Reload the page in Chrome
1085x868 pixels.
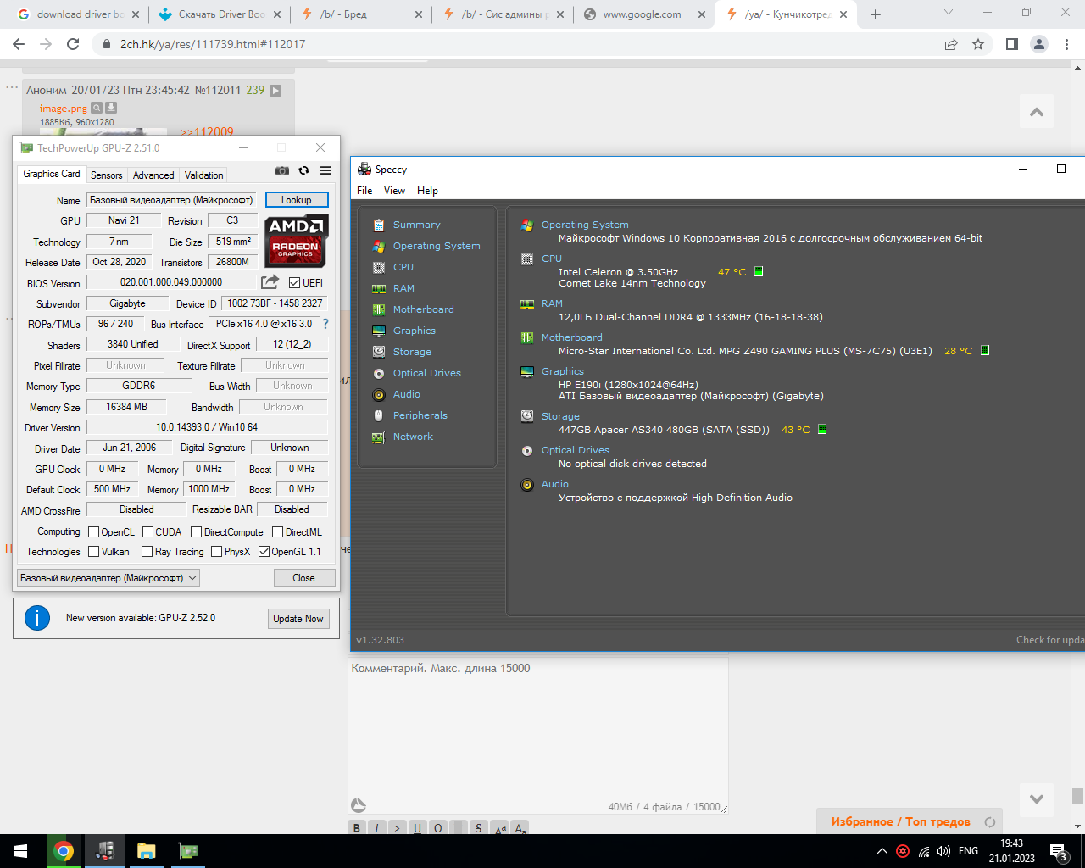(x=73, y=44)
